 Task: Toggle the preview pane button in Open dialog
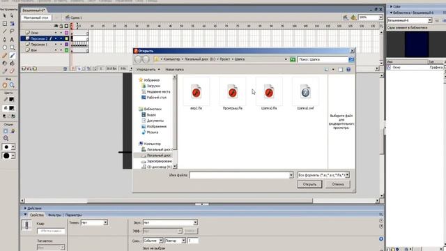[x=341, y=70]
